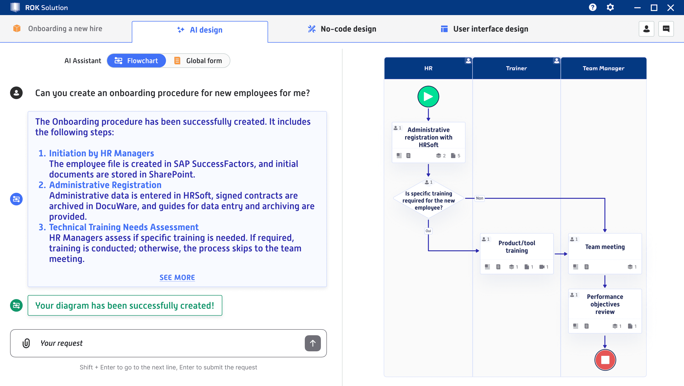Open the No-code design tab
This screenshot has height=386, width=684.
[342, 29]
